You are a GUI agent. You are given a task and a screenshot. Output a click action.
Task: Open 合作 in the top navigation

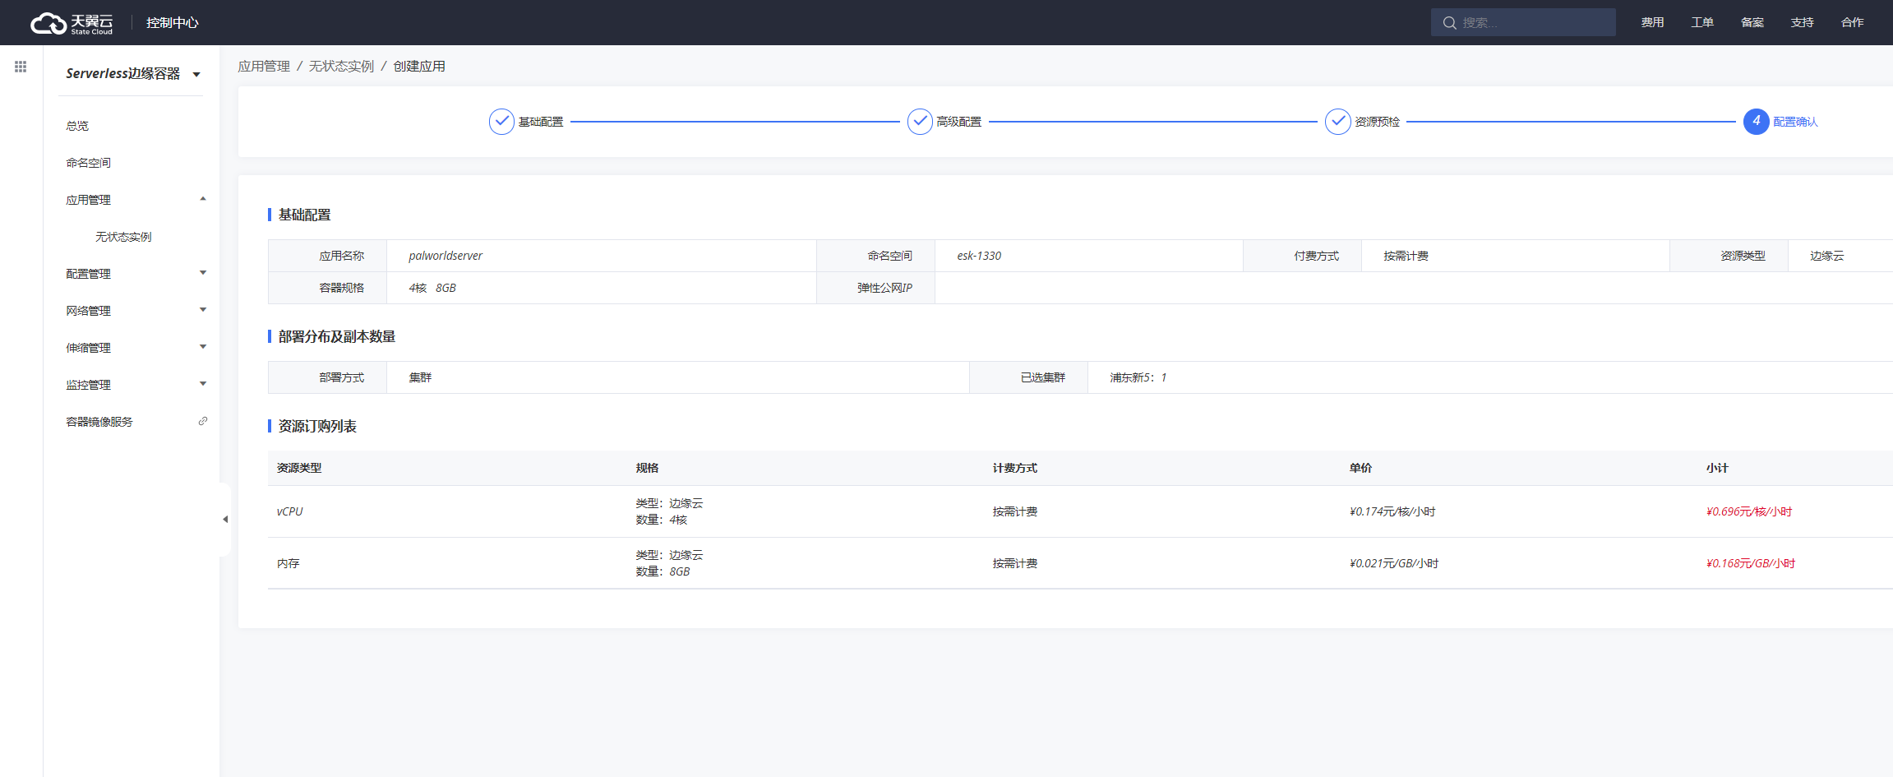click(x=1853, y=23)
